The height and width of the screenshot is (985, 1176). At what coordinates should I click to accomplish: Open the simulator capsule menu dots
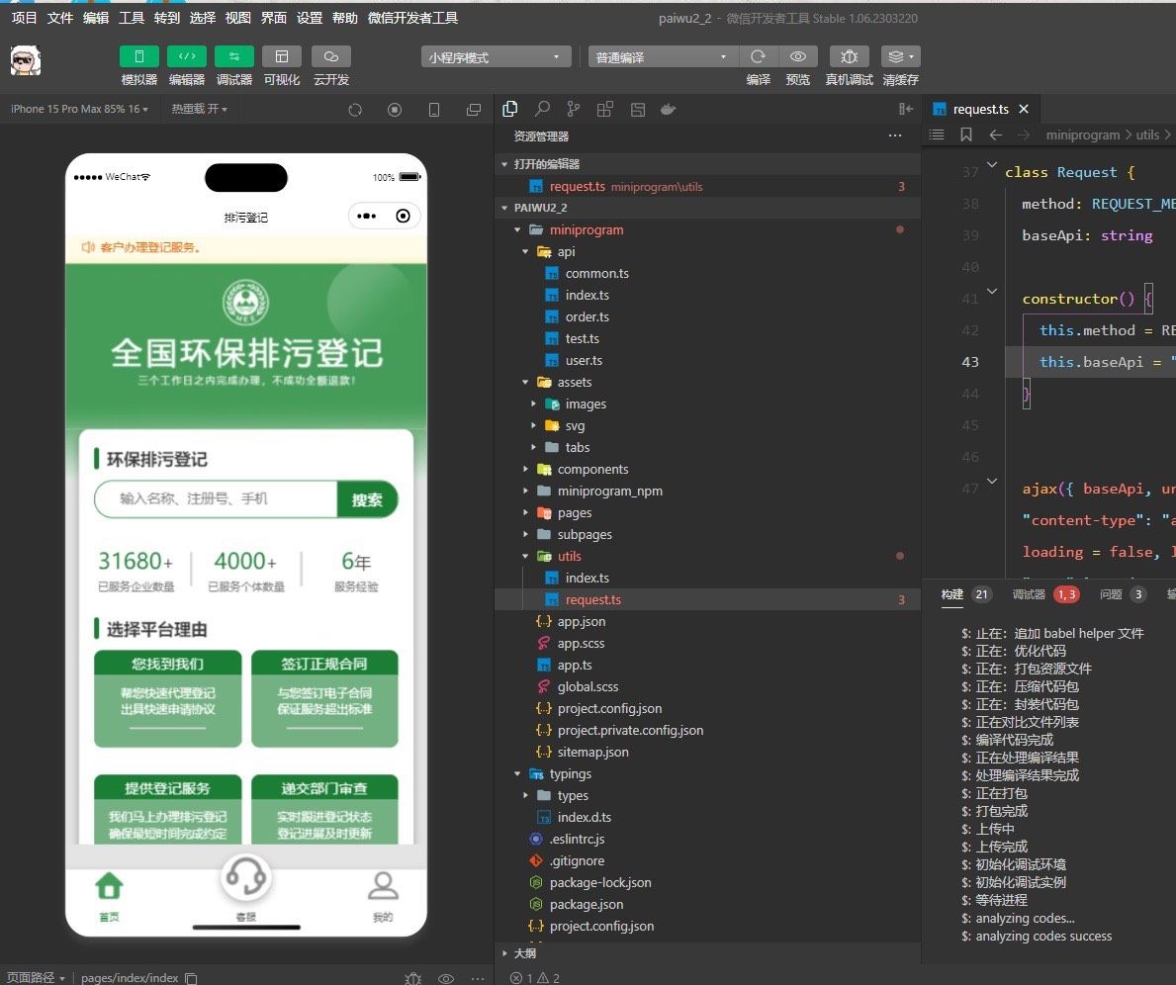click(x=367, y=216)
